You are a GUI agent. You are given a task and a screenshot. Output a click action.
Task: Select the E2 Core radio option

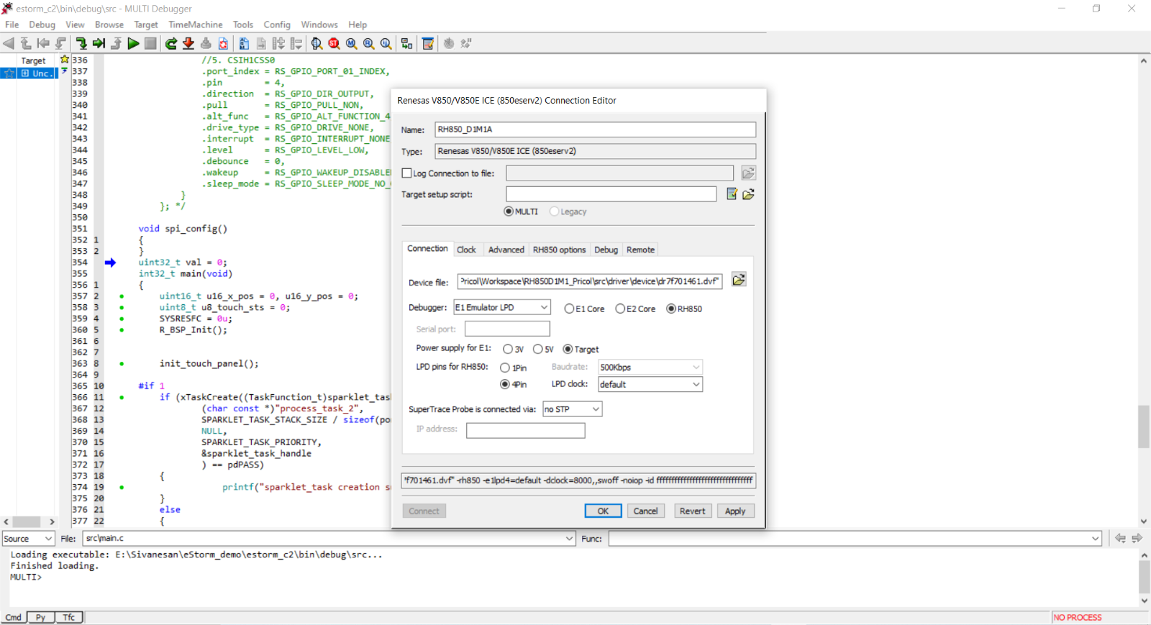(620, 309)
